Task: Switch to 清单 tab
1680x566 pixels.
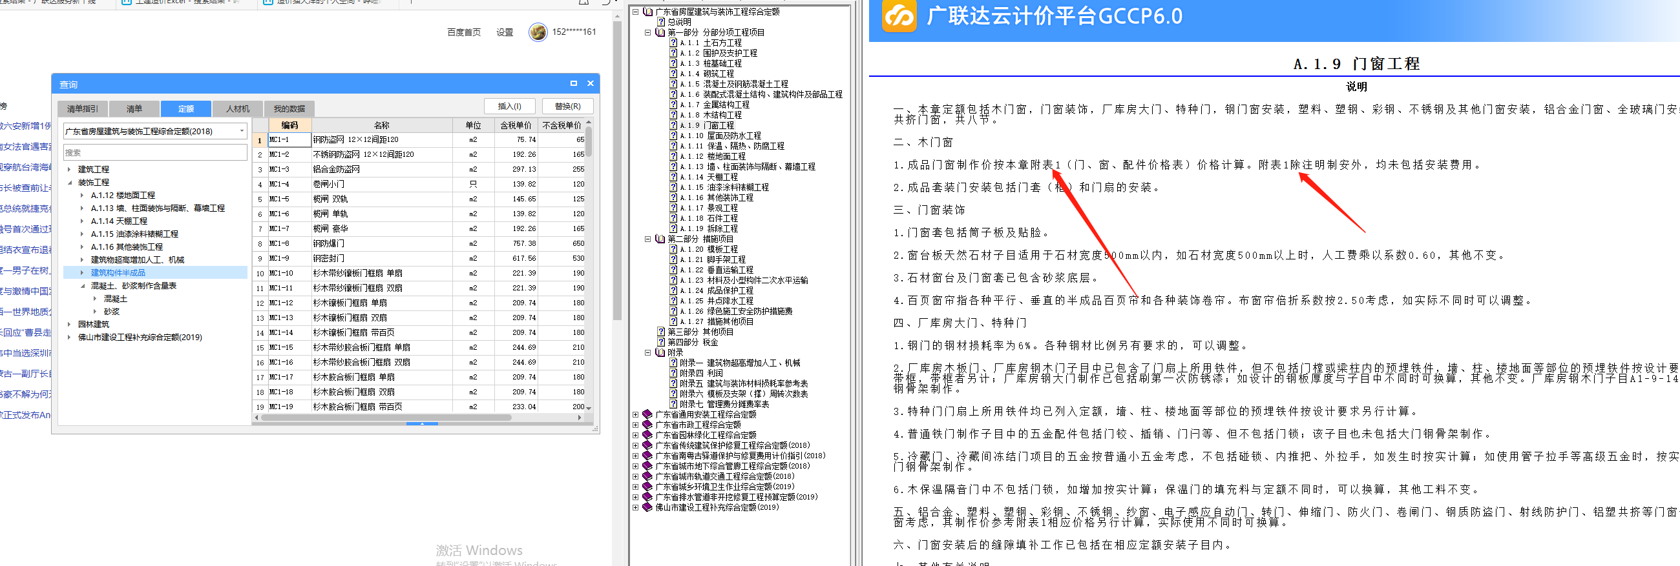Action: [x=134, y=109]
